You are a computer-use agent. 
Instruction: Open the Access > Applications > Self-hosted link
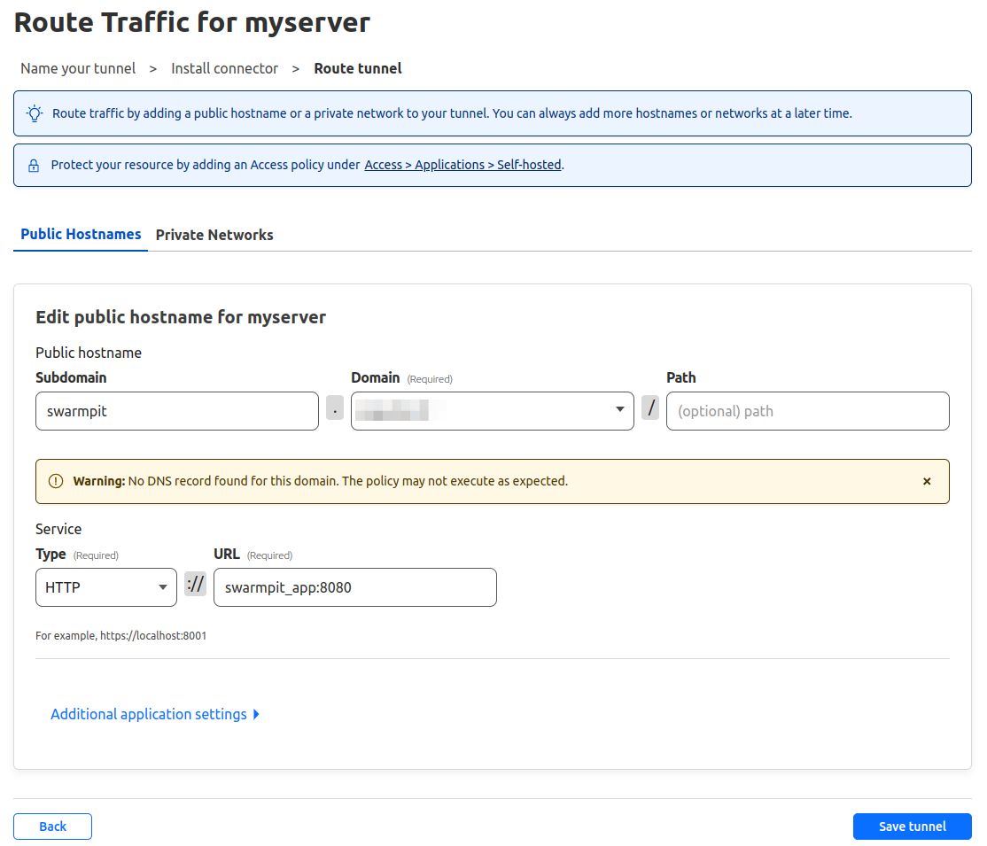click(x=462, y=164)
